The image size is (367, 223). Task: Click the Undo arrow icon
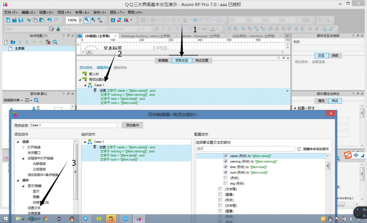pyautogui.click(x=49, y=20)
